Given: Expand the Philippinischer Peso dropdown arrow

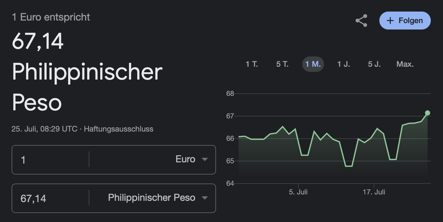Looking at the screenshot, I should pyautogui.click(x=204, y=198).
